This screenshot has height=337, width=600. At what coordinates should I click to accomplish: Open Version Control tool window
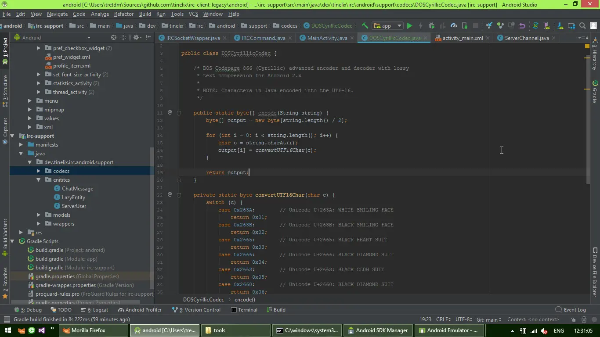(197, 310)
